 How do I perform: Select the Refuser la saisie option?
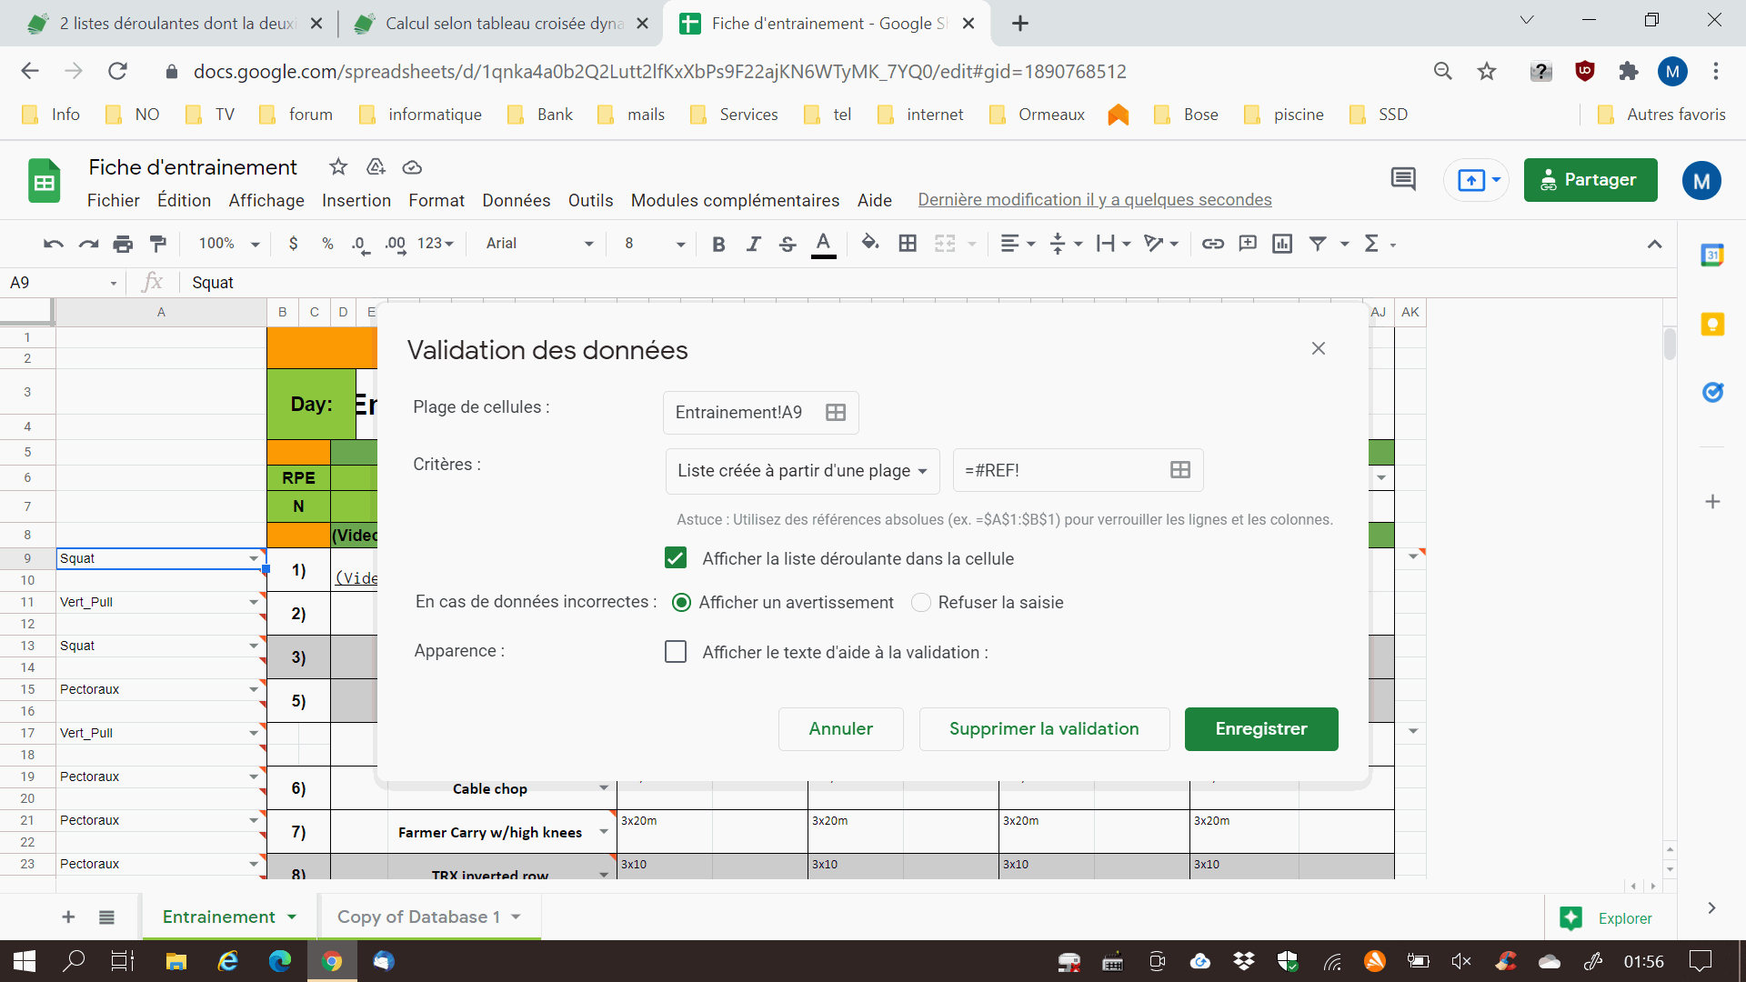tap(921, 603)
